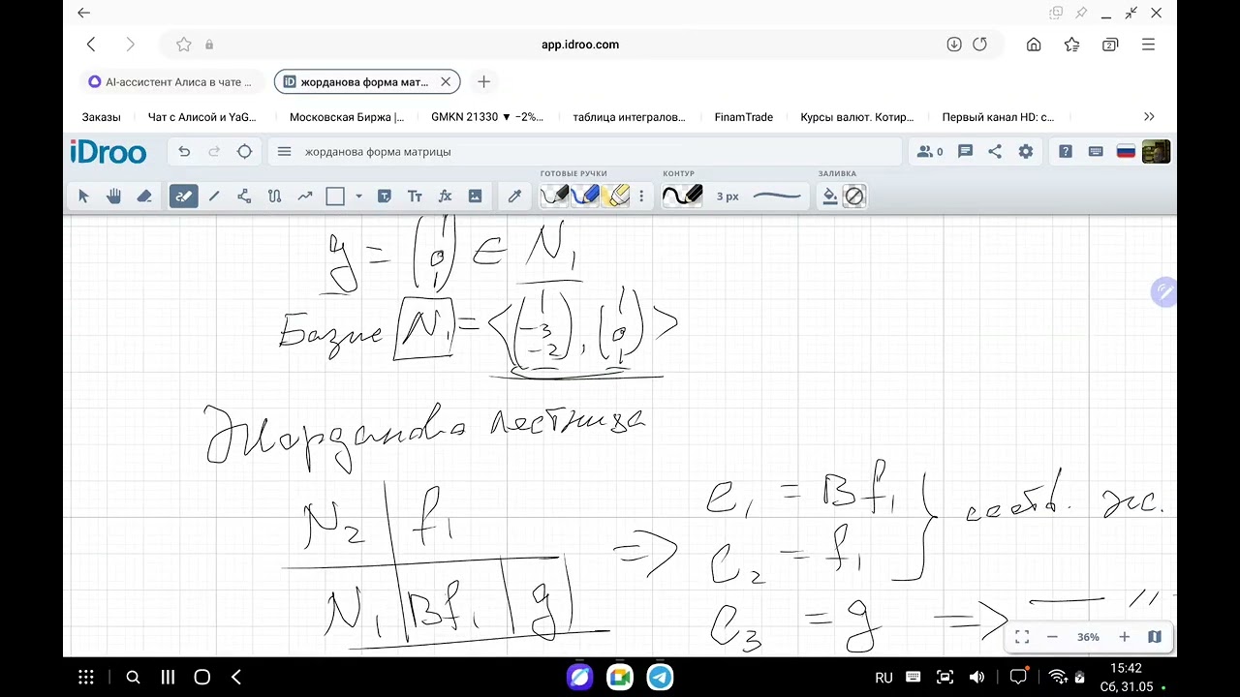The width and height of the screenshot is (1240, 697).
Task: Select the rectangle shape tool
Action: [335, 197]
